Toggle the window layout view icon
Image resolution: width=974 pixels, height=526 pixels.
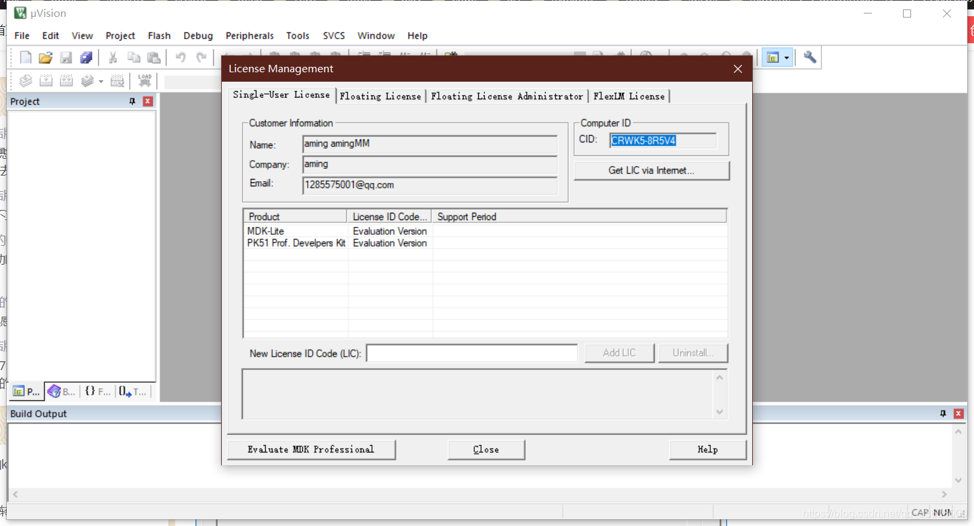point(772,58)
